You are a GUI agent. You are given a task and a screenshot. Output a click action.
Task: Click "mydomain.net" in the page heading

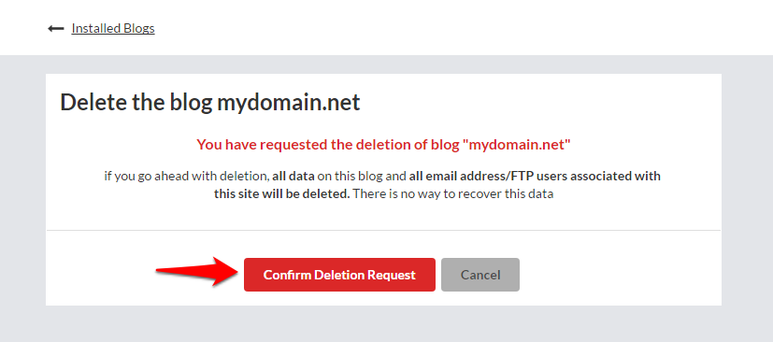tap(289, 102)
